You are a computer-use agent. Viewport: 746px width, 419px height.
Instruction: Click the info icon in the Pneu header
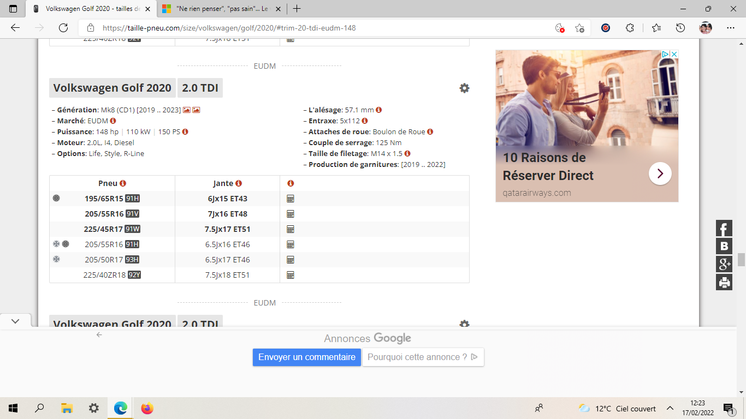point(123,183)
